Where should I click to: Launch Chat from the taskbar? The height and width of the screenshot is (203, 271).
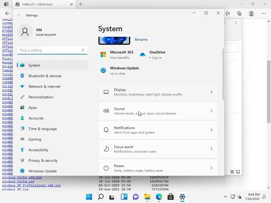pos(136,197)
